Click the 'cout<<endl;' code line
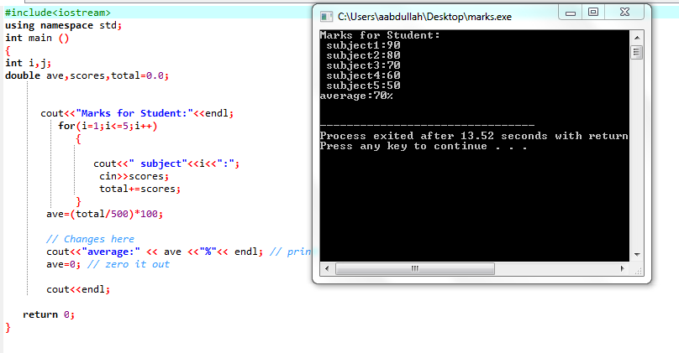679x353 pixels. pyautogui.click(x=78, y=289)
